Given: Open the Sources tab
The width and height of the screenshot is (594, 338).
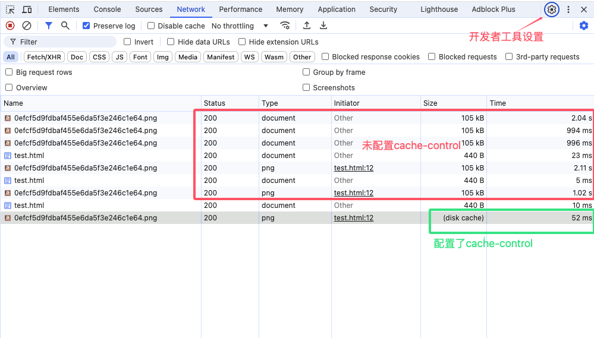Looking at the screenshot, I should pos(149,10).
